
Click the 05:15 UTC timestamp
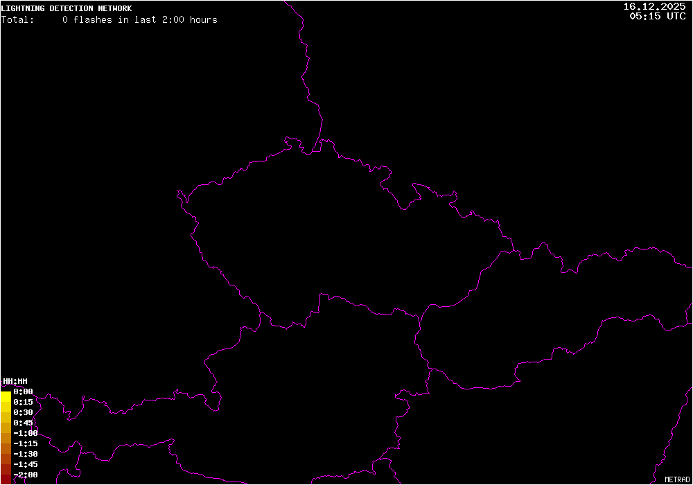(657, 16)
